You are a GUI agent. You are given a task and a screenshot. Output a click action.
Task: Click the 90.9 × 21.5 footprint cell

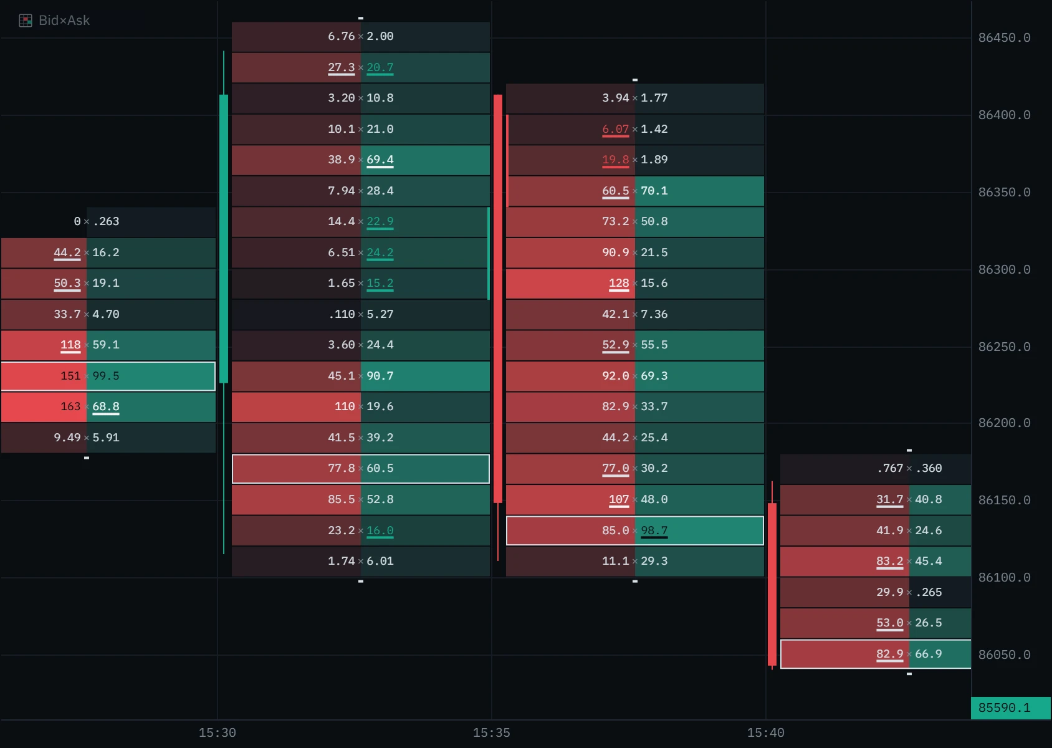click(x=635, y=253)
